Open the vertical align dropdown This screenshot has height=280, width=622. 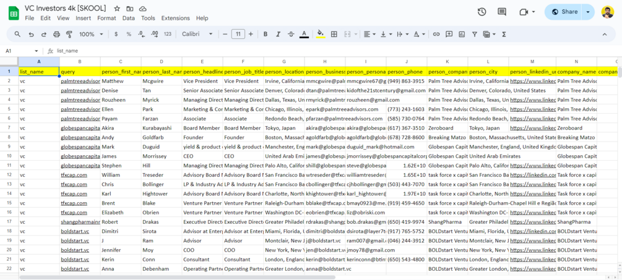tap(386, 35)
